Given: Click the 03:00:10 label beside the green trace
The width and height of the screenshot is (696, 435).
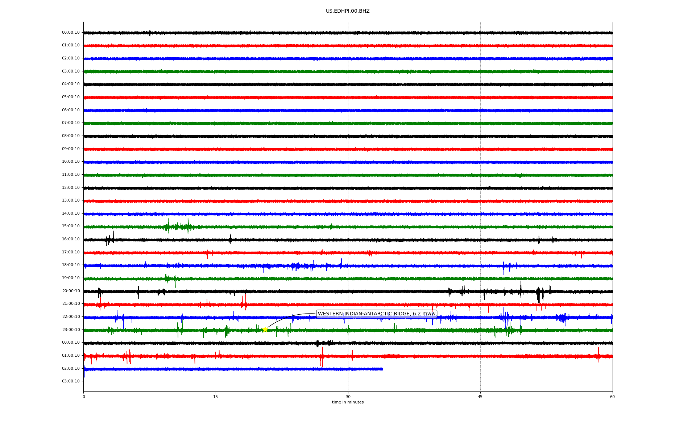Looking at the screenshot, I should click(x=71, y=71).
